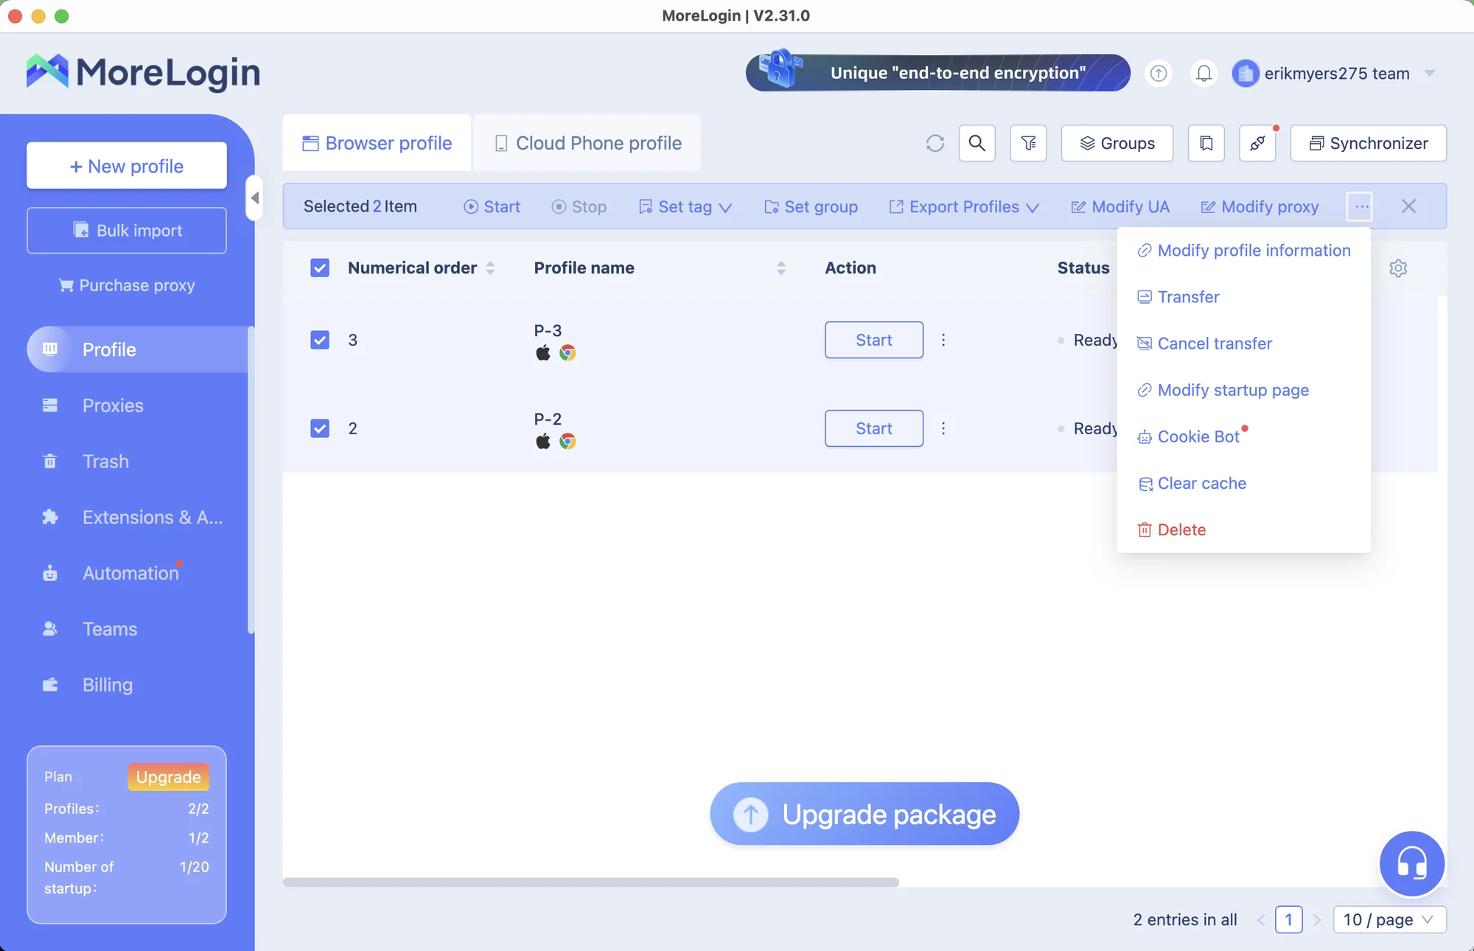Expand the Export Profiles dropdown
Viewport: 1474px width, 951px height.
tap(963, 206)
